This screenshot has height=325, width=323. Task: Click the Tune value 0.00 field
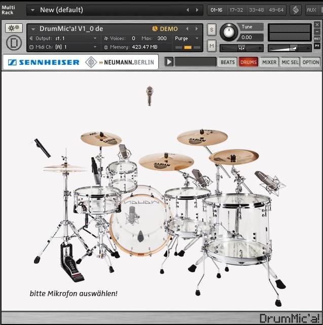pos(252,38)
